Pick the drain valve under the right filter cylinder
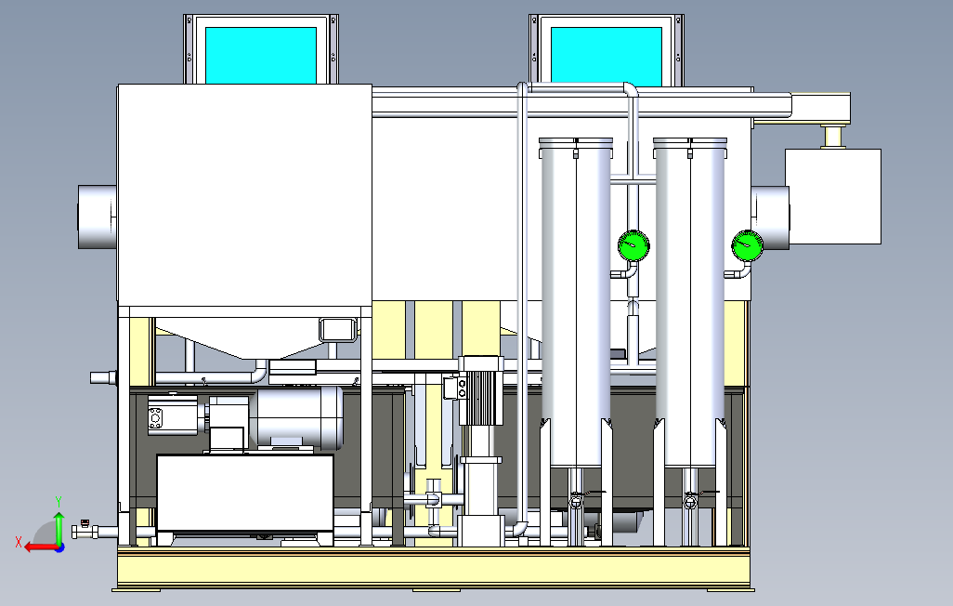The height and width of the screenshot is (606, 953). pos(690,501)
